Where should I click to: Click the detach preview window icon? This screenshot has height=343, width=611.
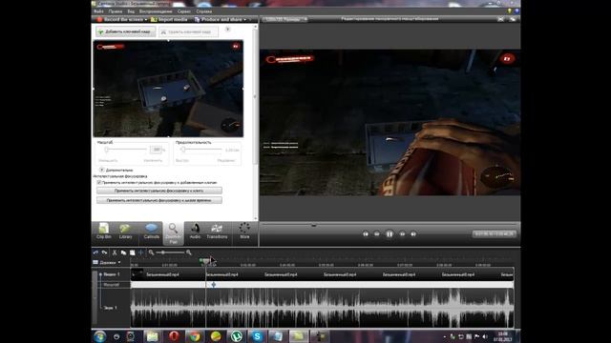(513, 19)
